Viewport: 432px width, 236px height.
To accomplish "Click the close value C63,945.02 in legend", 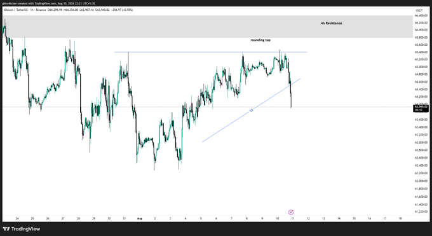I will 102,10.
